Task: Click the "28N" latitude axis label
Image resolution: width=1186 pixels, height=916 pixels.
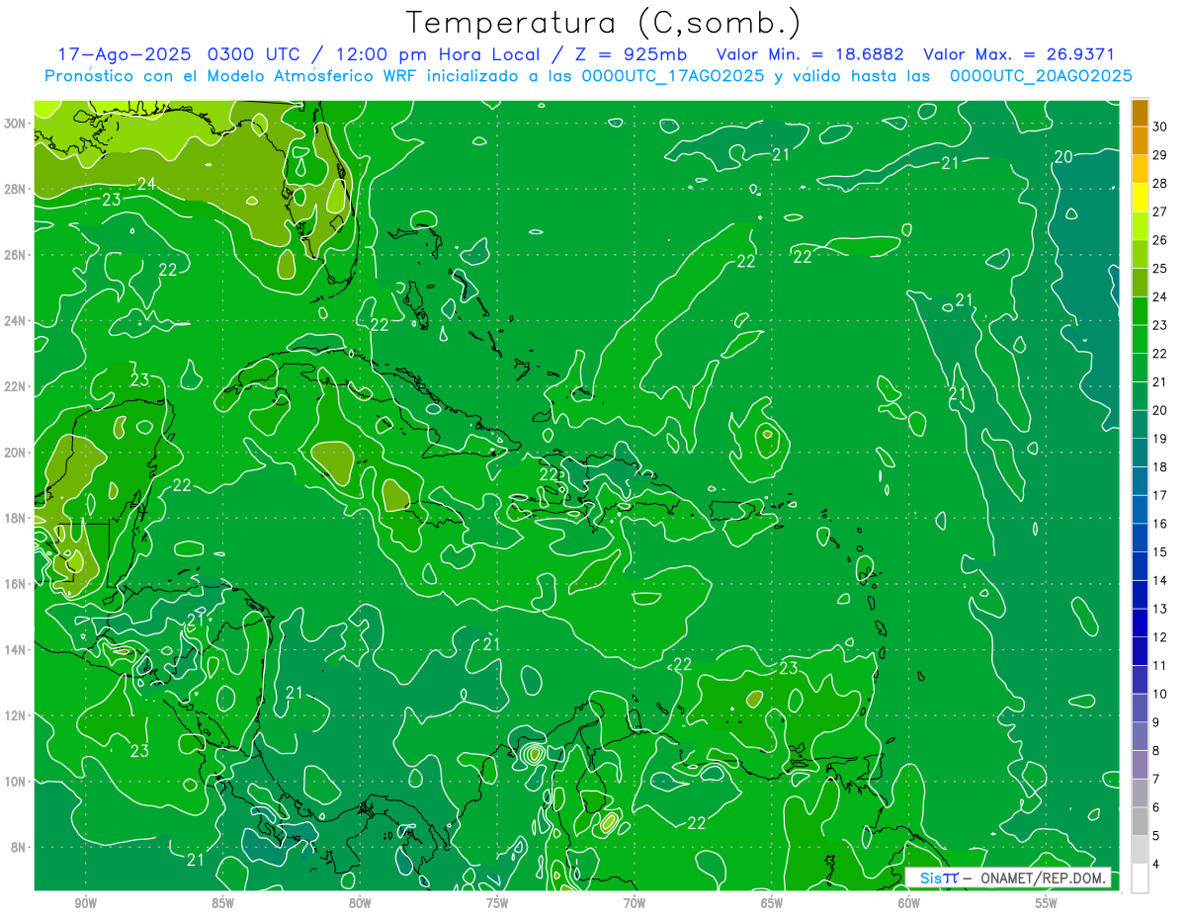Action: pyautogui.click(x=17, y=189)
